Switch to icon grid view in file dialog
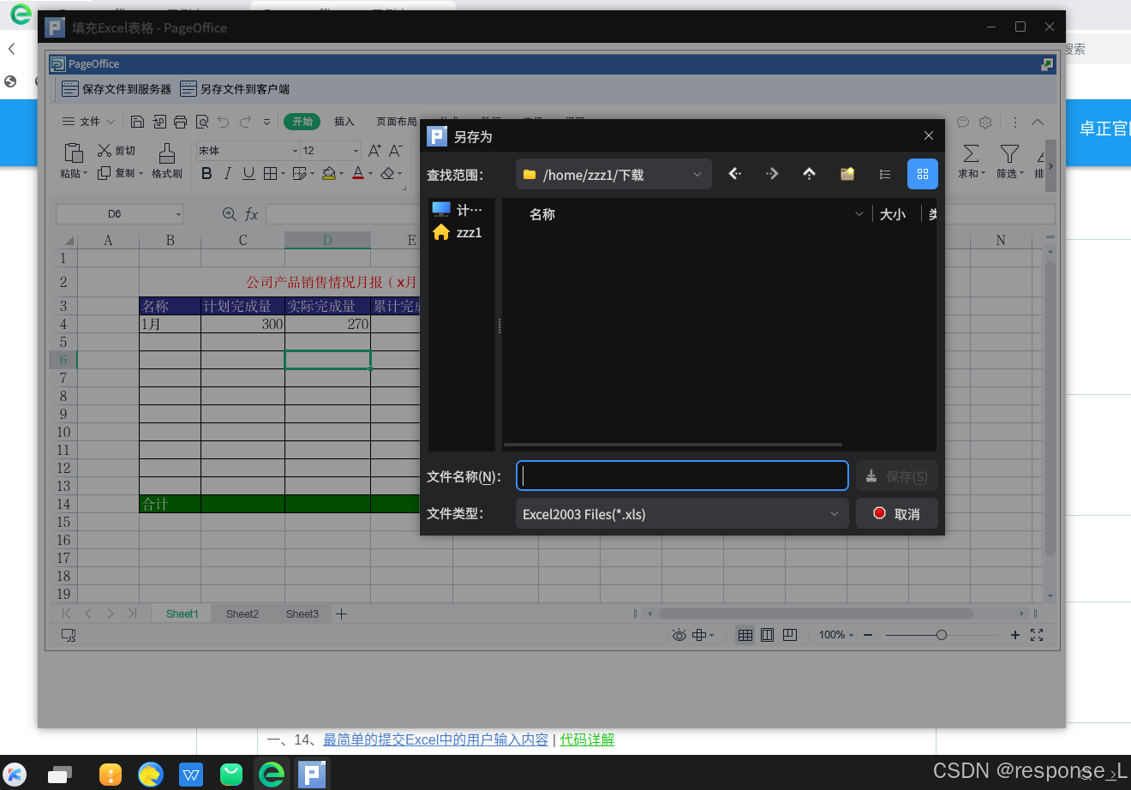The image size is (1131, 790). tap(923, 174)
